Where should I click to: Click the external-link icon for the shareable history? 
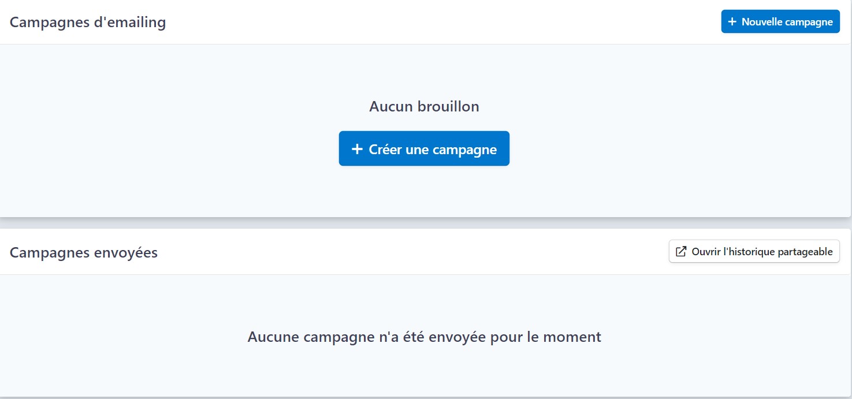coord(681,252)
